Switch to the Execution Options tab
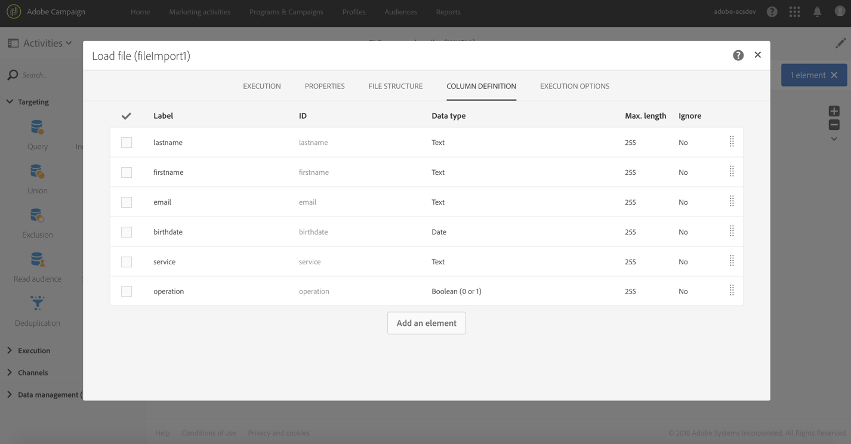This screenshot has height=444, width=851. [x=575, y=86]
